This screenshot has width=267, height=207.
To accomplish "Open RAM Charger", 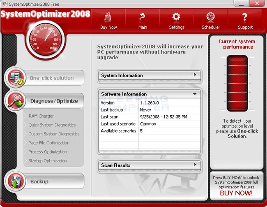I will point(41,116).
